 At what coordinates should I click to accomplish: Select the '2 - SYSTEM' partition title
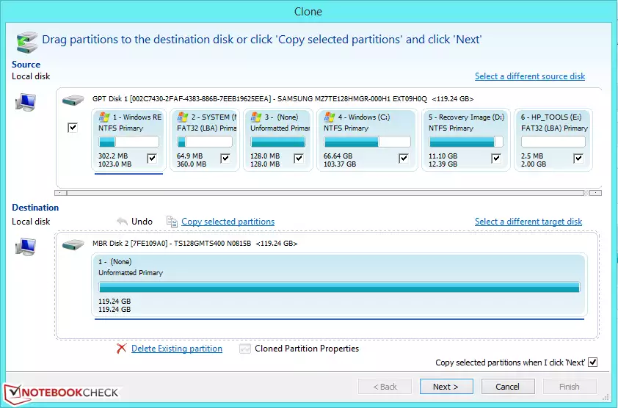[x=214, y=117]
